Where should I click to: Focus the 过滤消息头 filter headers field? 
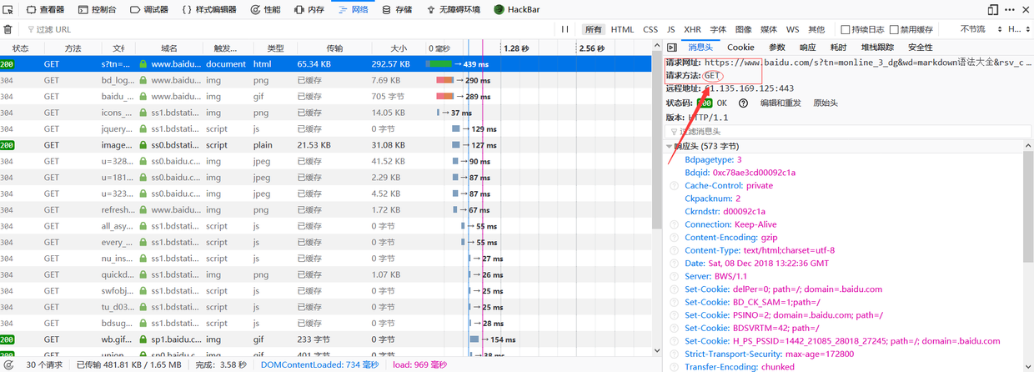849,131
